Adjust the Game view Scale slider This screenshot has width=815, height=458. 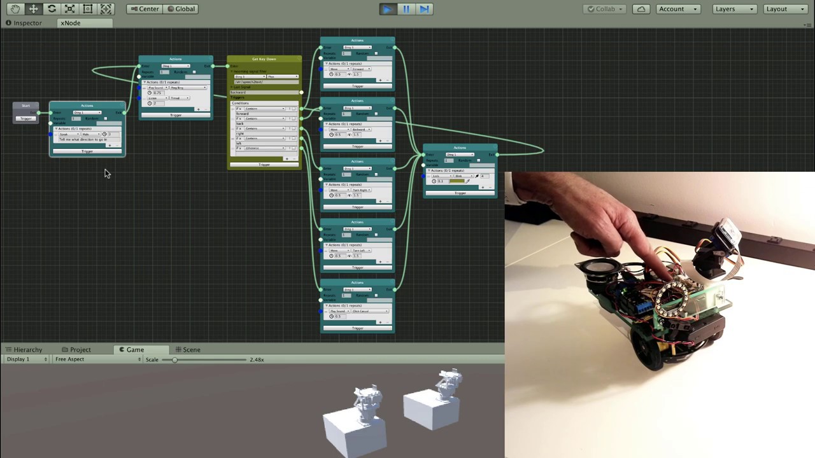[204, 360]
